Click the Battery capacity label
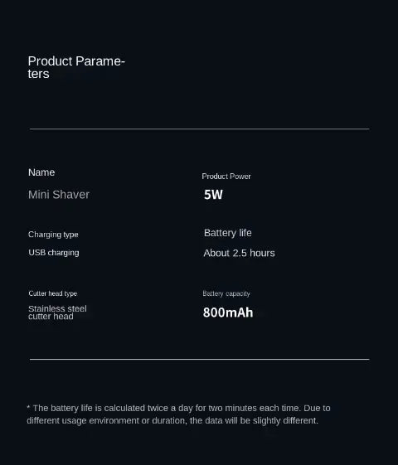 pos(226,293)
